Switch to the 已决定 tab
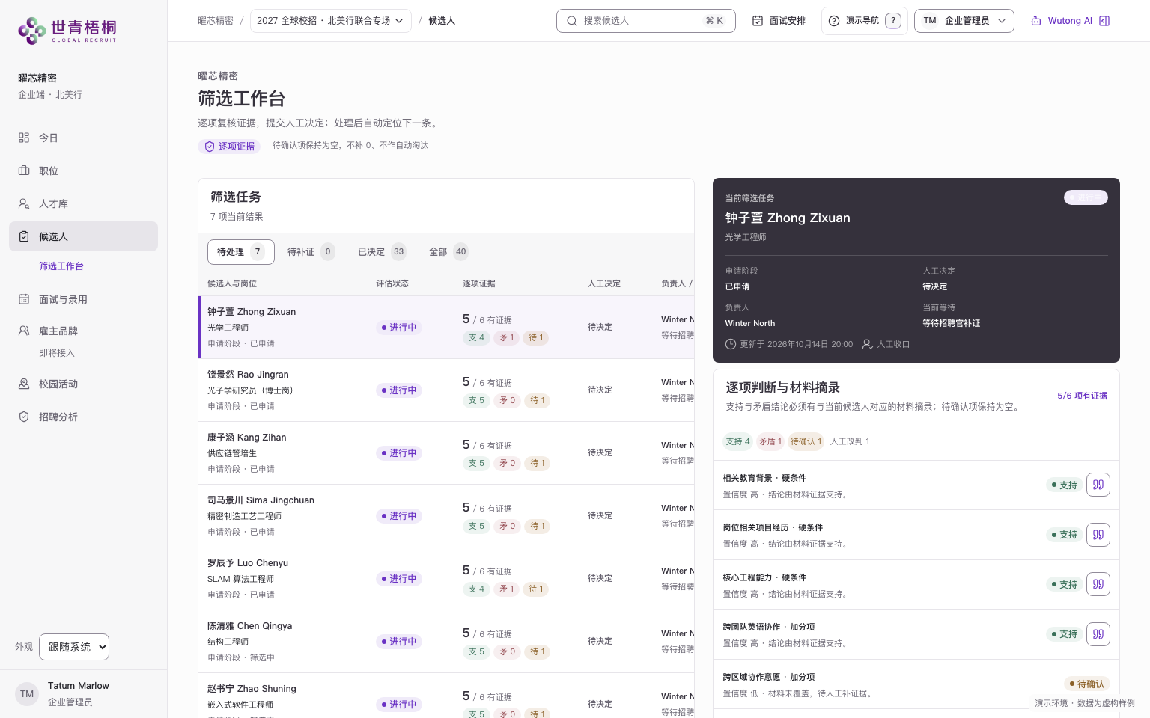This screenshot has height=718, width=1150. coord(382,252)
